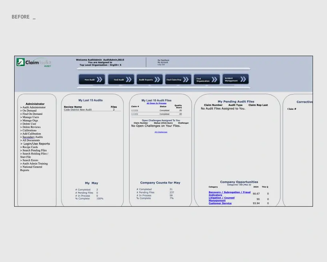Open the New Audit button
327x262 pixels.
tap(92, 79)
